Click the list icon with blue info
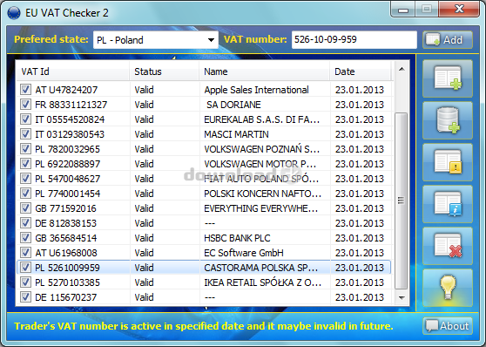Screen dimensions: 486x347 (x=448, y=204)
